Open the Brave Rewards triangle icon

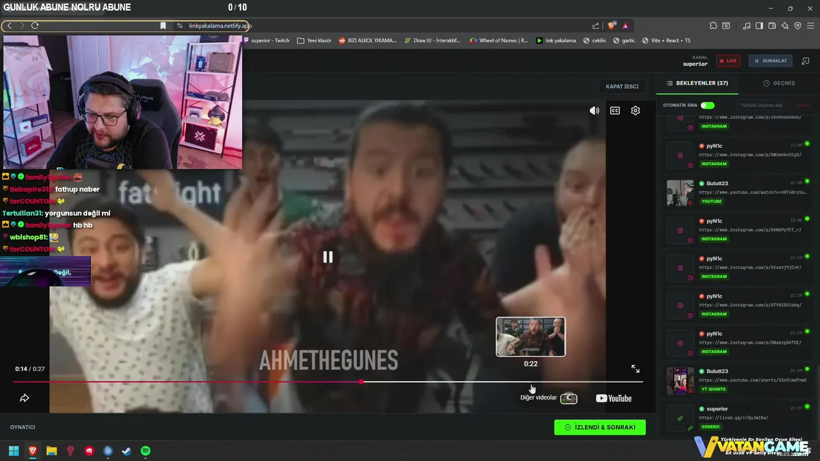pyautogui.click(x=625, y=26)
